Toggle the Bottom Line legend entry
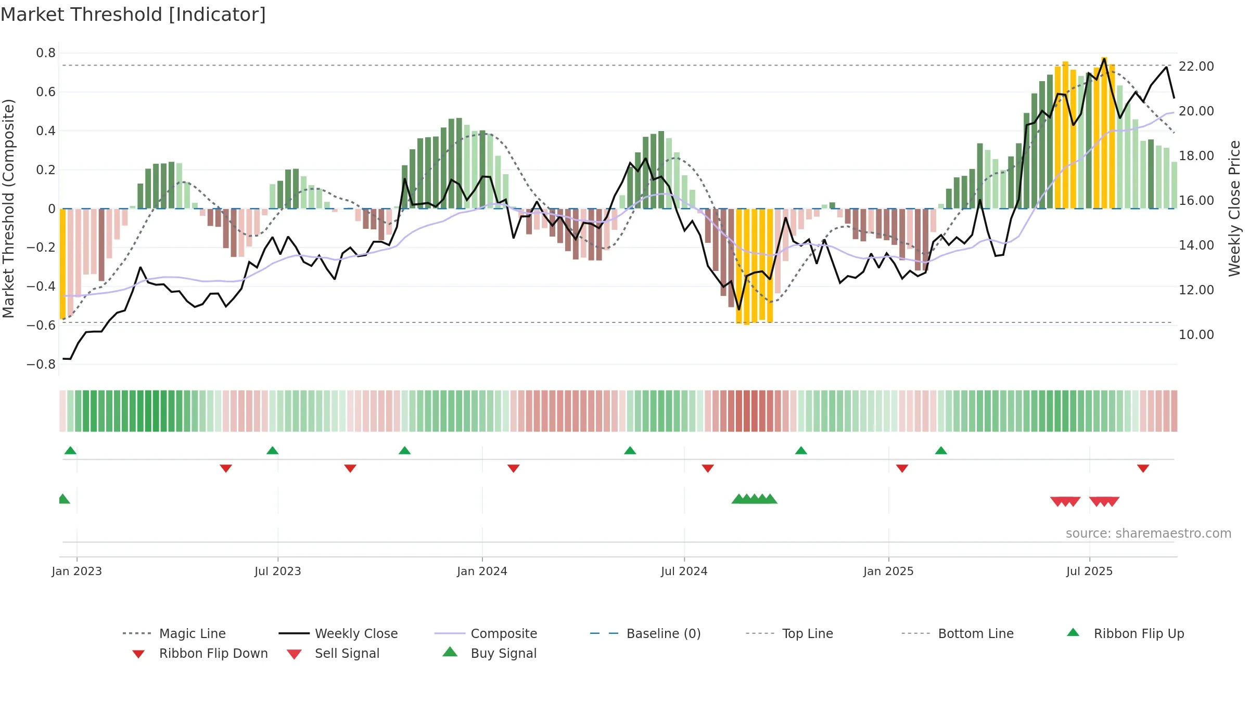The width and height of the screenshot is (1249, 702). (958, 633)
